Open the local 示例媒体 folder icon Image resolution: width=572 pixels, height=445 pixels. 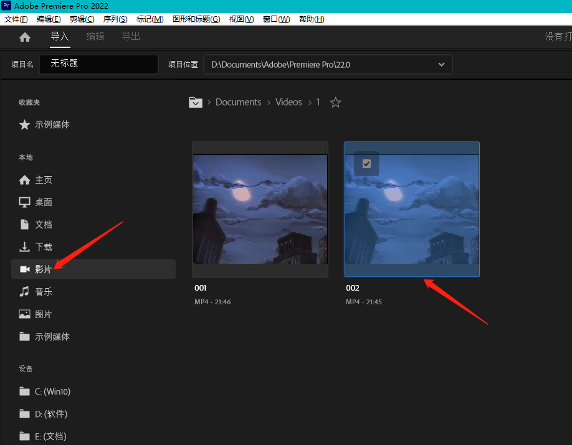point(24,336)
